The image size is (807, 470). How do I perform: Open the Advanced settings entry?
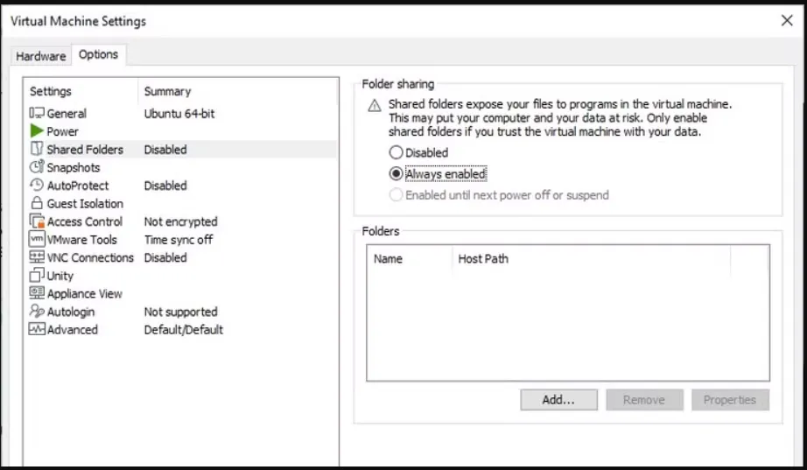pos(72,330)
